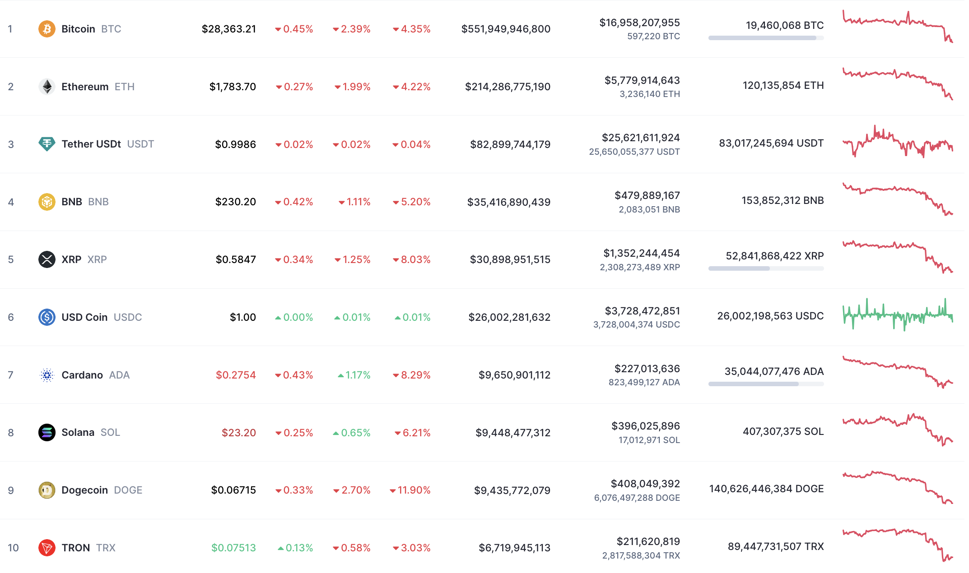Select the Ethereum diamond logo
The height and width of the screenshot is (573, 969).
tap(47, 86)
